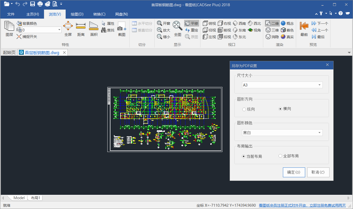The width and height of the screenshot is (353, 209).
Task: Open the 图形颜色 dropdown showing 黑白
Action: pos(282,132)
